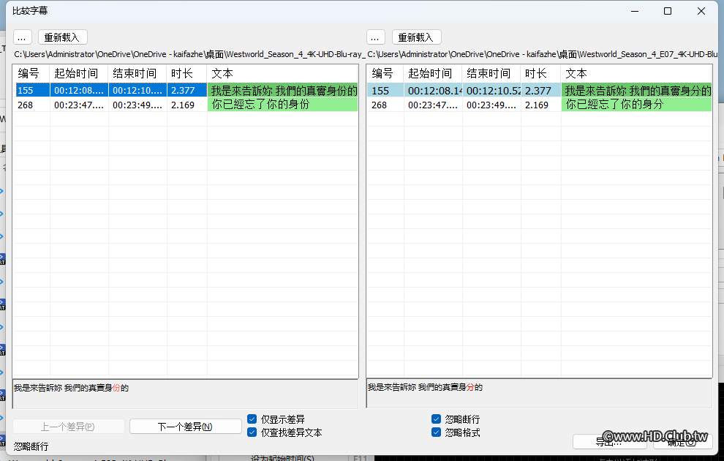Click left text 你已經忘了你的身份

tap(260, 105)
